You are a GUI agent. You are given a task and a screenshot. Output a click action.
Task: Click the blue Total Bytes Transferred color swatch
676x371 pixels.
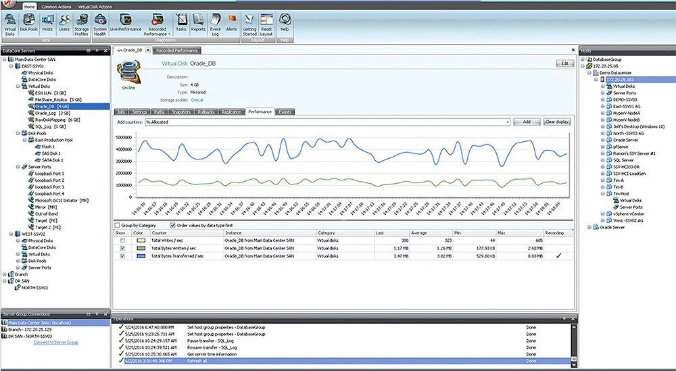coord(139,256)
